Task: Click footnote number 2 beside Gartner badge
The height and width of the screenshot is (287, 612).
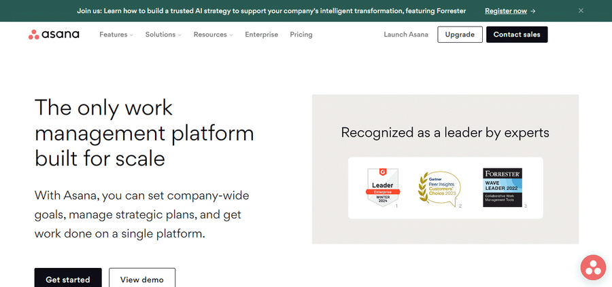Action: click(x=460, y=206)
